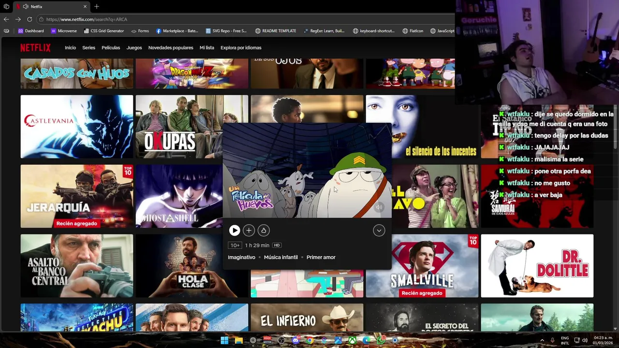Open Xbox app from the taskbar

(x=353, y=340)
